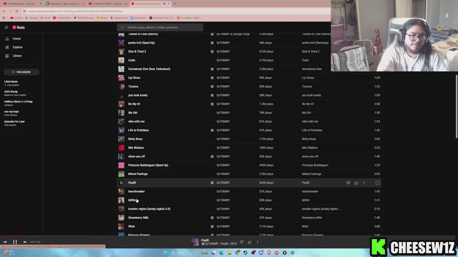
Task: Open Translate bookmark
Action: [x=31, y=18]
